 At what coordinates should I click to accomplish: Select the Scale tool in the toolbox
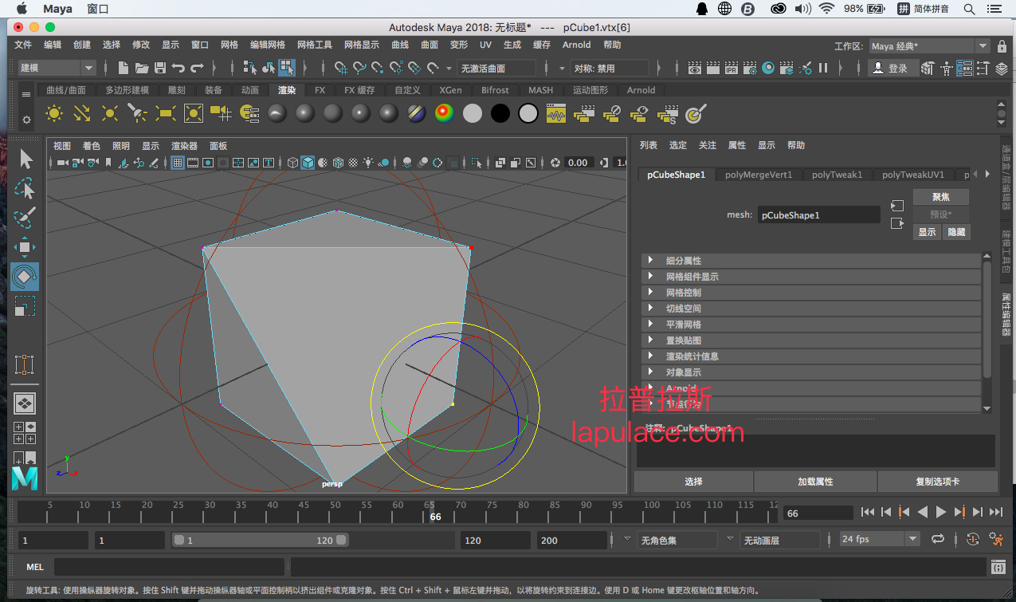(25, 306)
